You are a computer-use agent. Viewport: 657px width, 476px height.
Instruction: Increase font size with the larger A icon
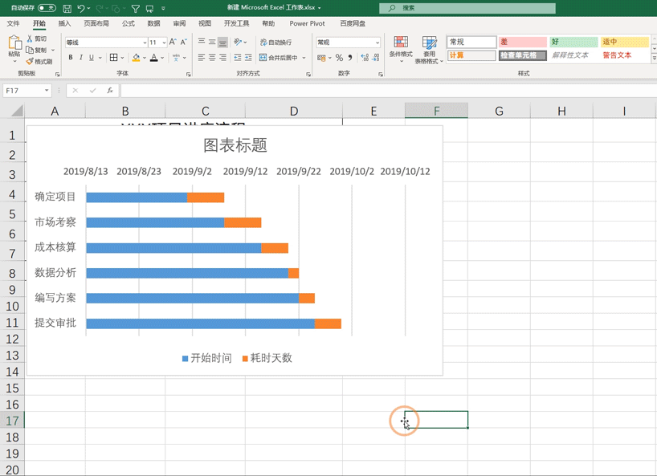coord(173,42)
